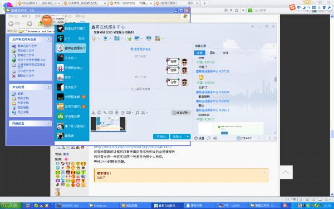Image resolution: width=334 pixels, height=209 pixels.
Task: Collapse the 文件和文件夹任务 panel
Action: (x=48, y=39)
